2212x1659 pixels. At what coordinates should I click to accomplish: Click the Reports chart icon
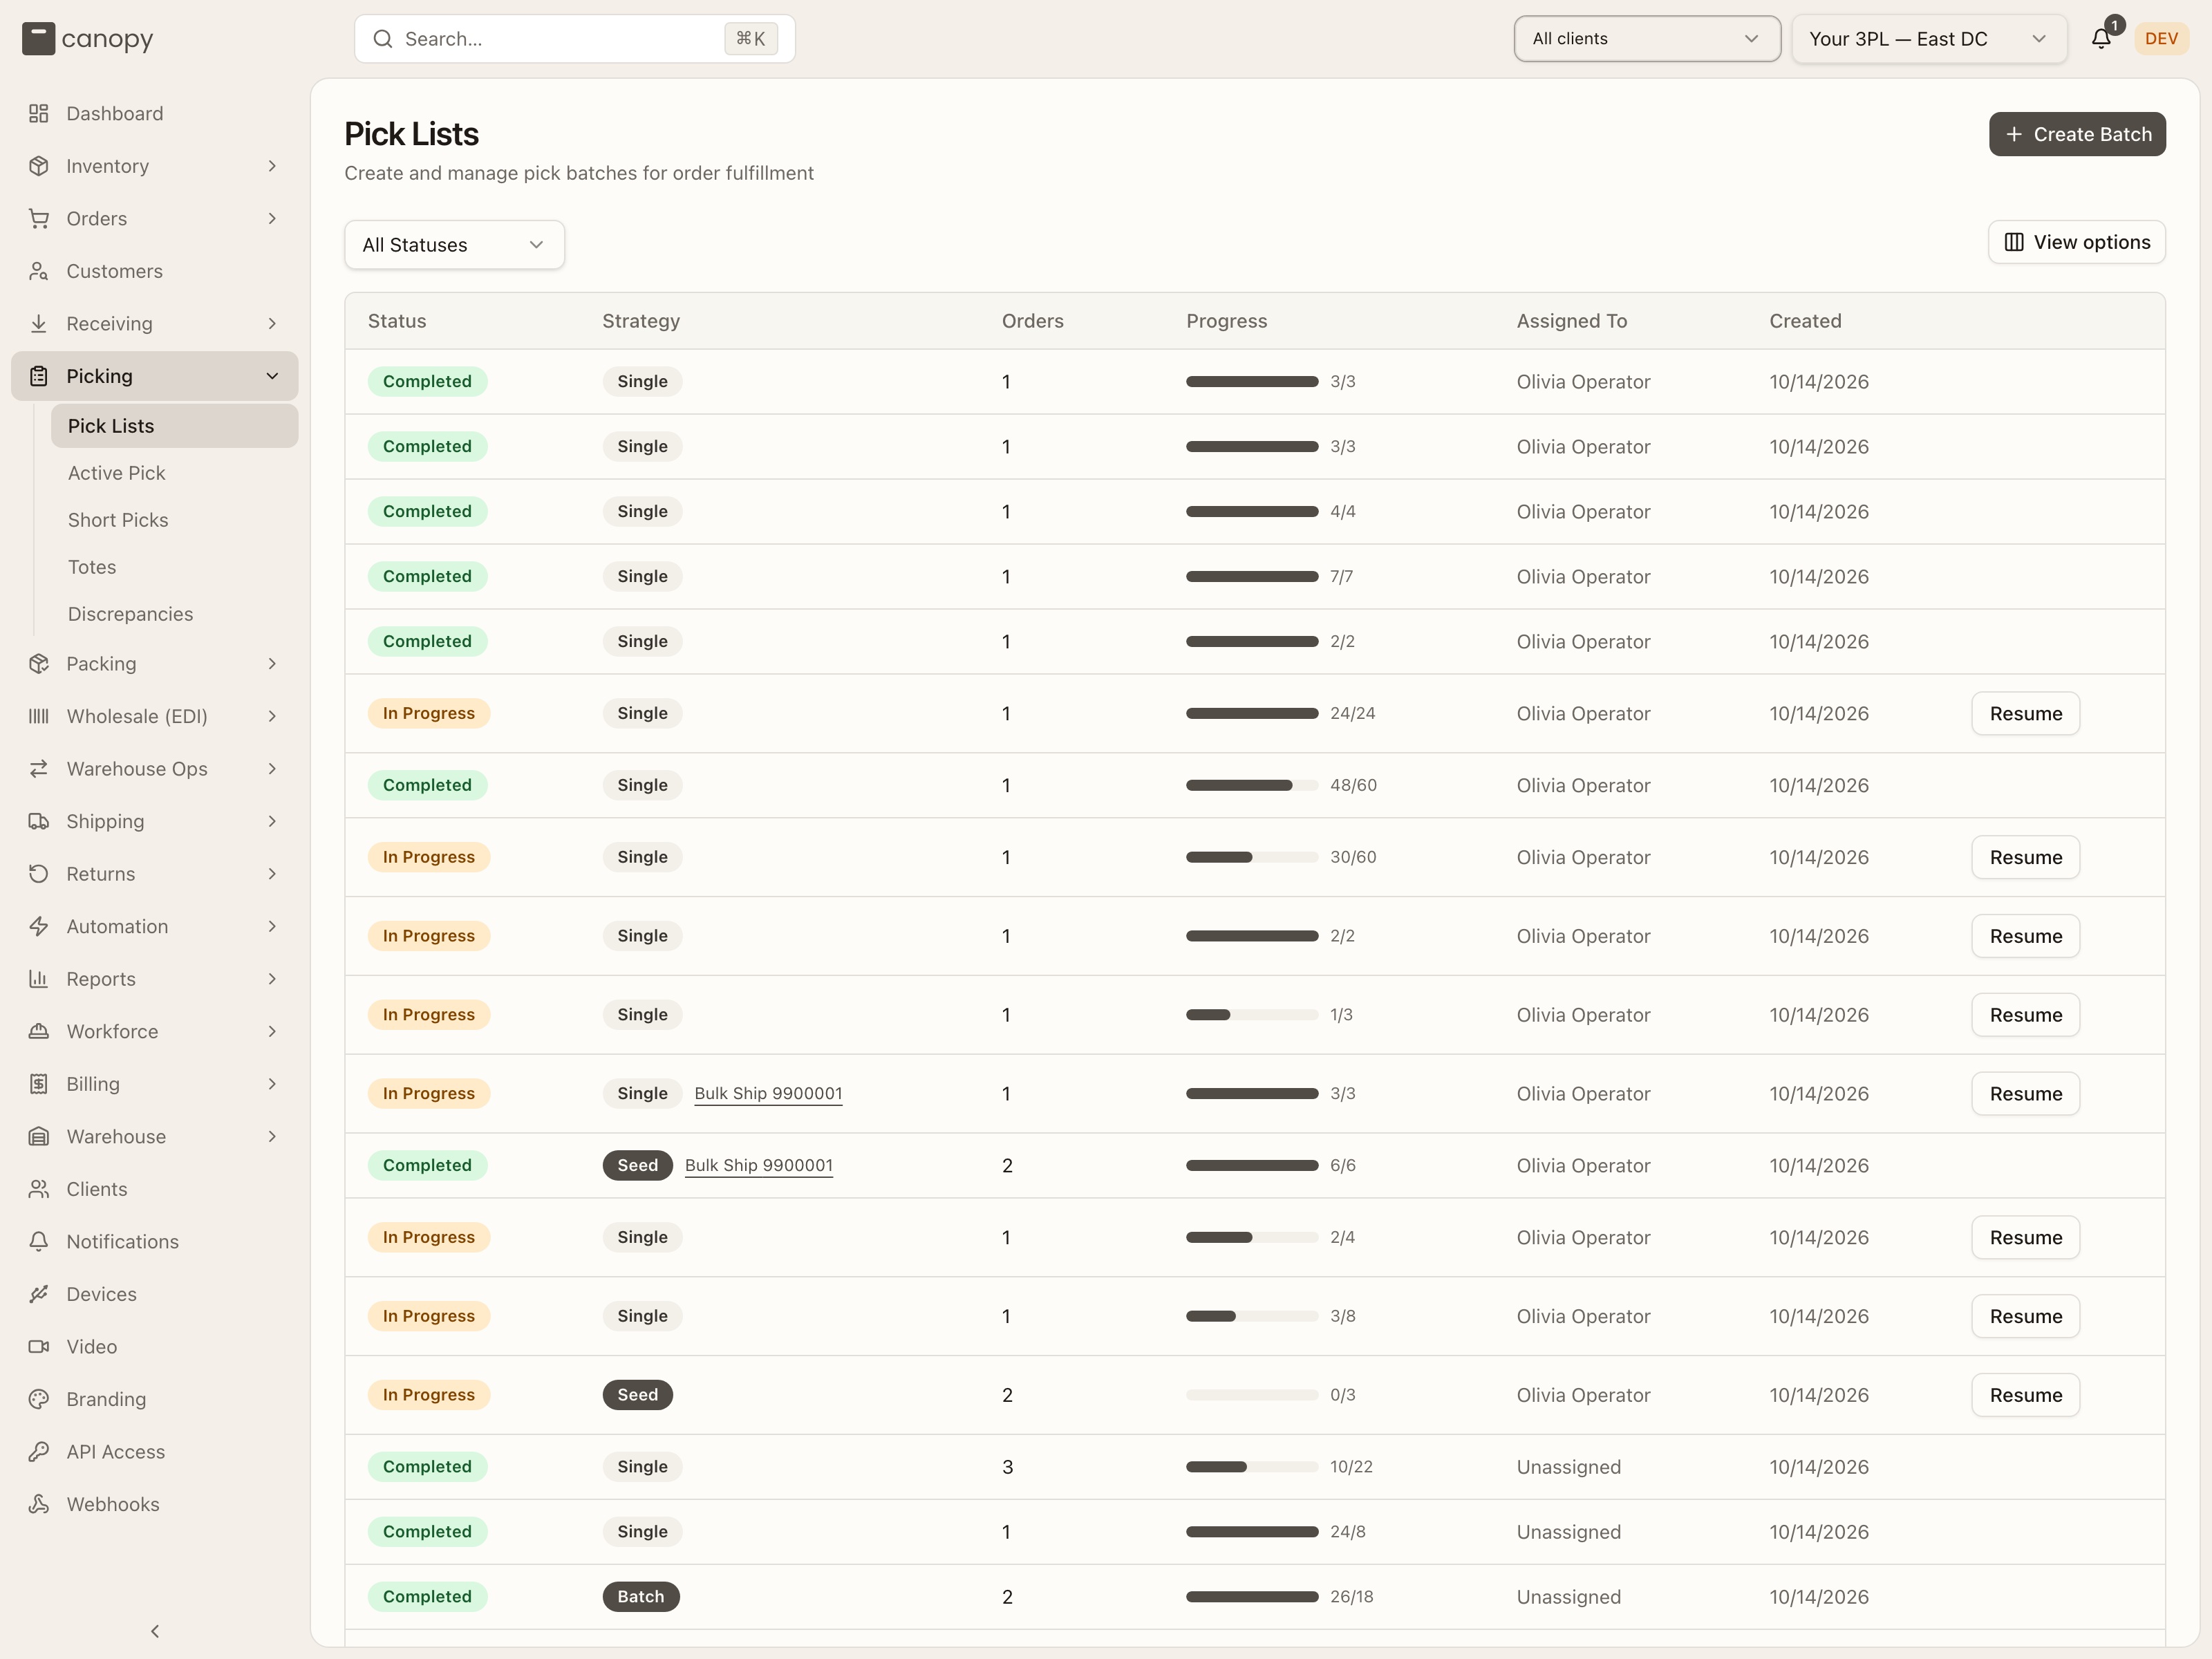39,978
